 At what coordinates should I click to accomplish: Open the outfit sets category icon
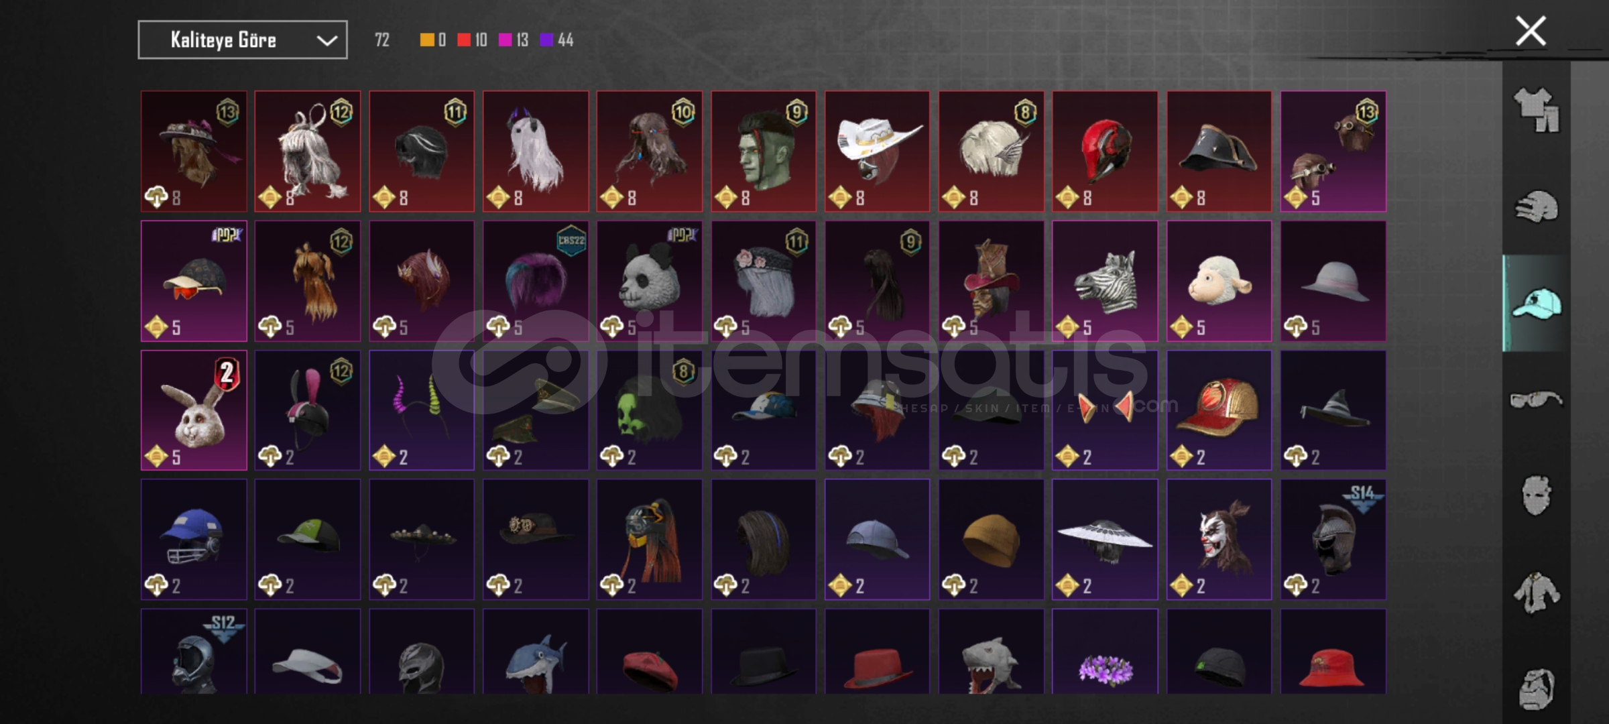coord(1536,109)
